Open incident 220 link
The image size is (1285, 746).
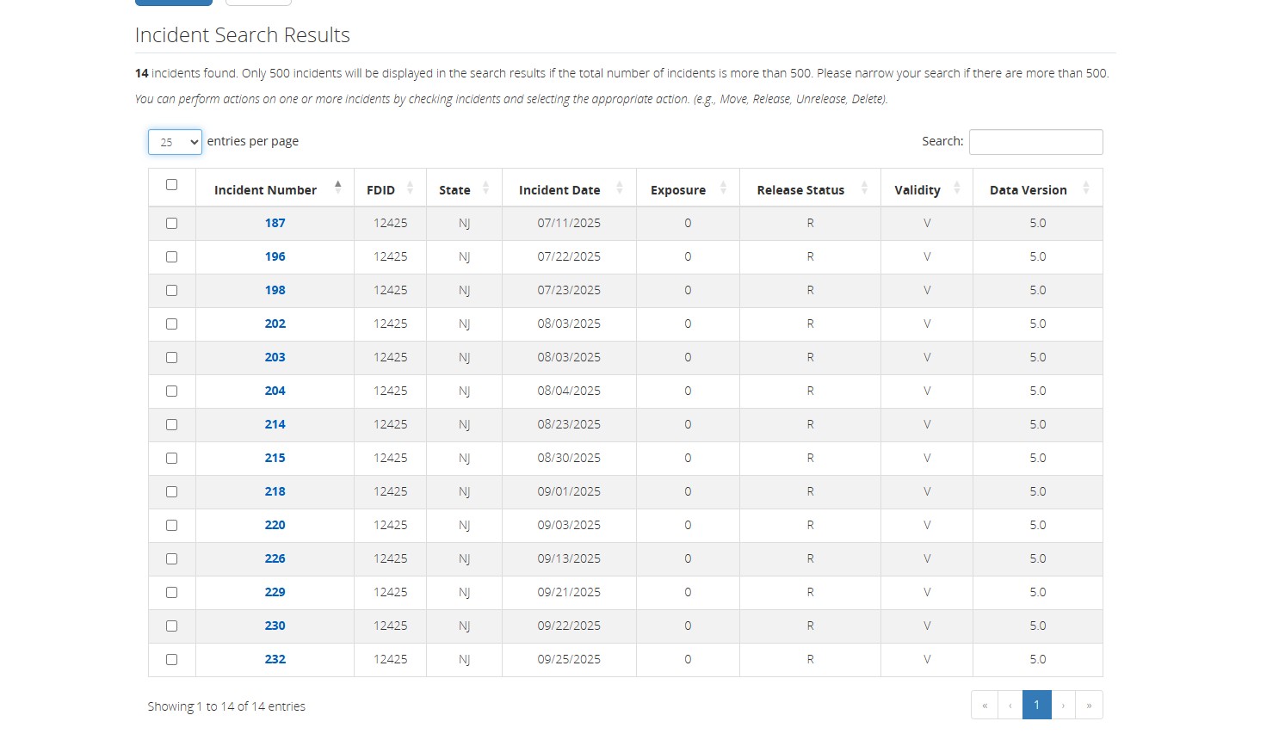(x=275, y=525)
